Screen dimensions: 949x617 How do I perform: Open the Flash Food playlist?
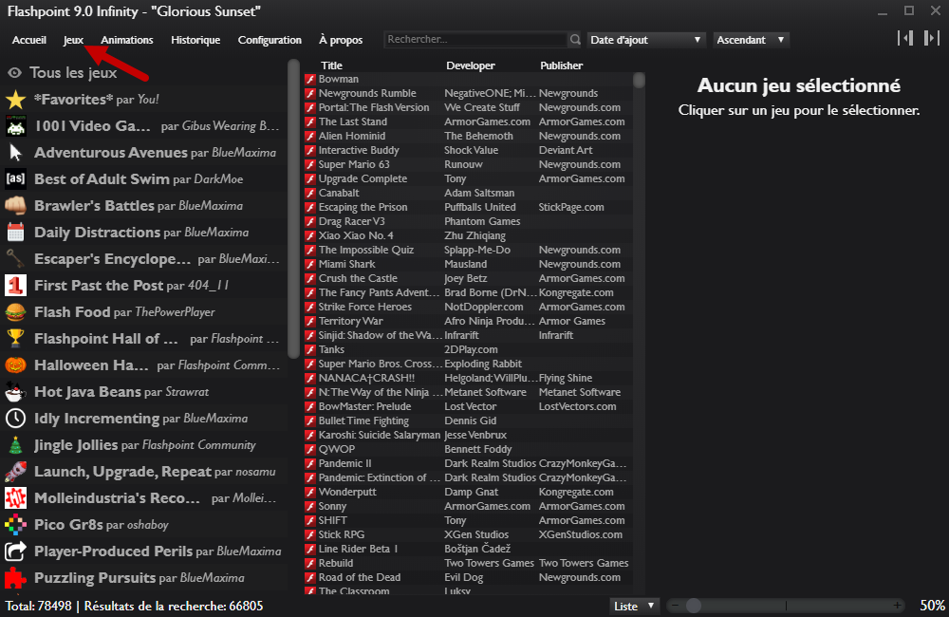click(144, 312)
